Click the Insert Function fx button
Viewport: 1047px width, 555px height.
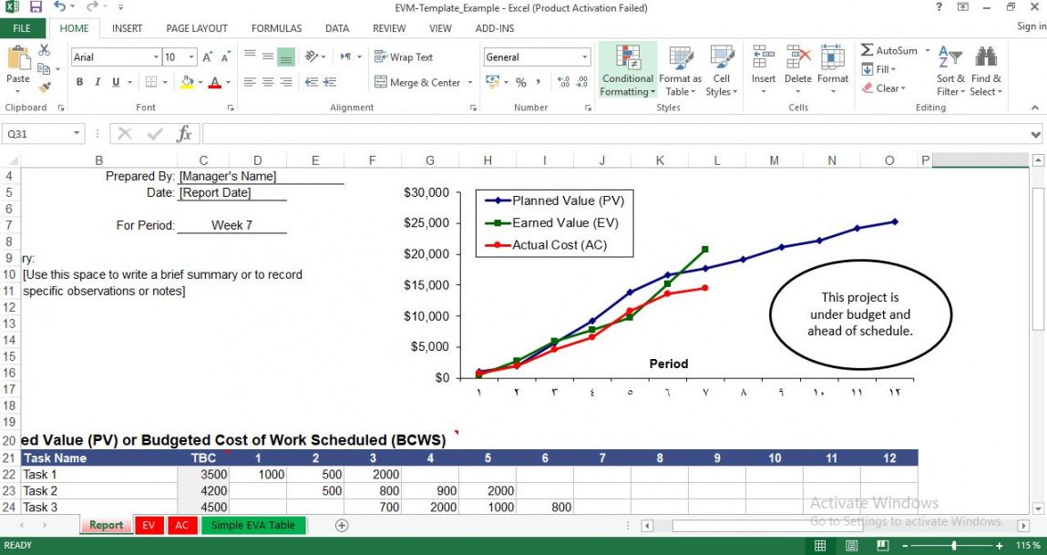184,134
